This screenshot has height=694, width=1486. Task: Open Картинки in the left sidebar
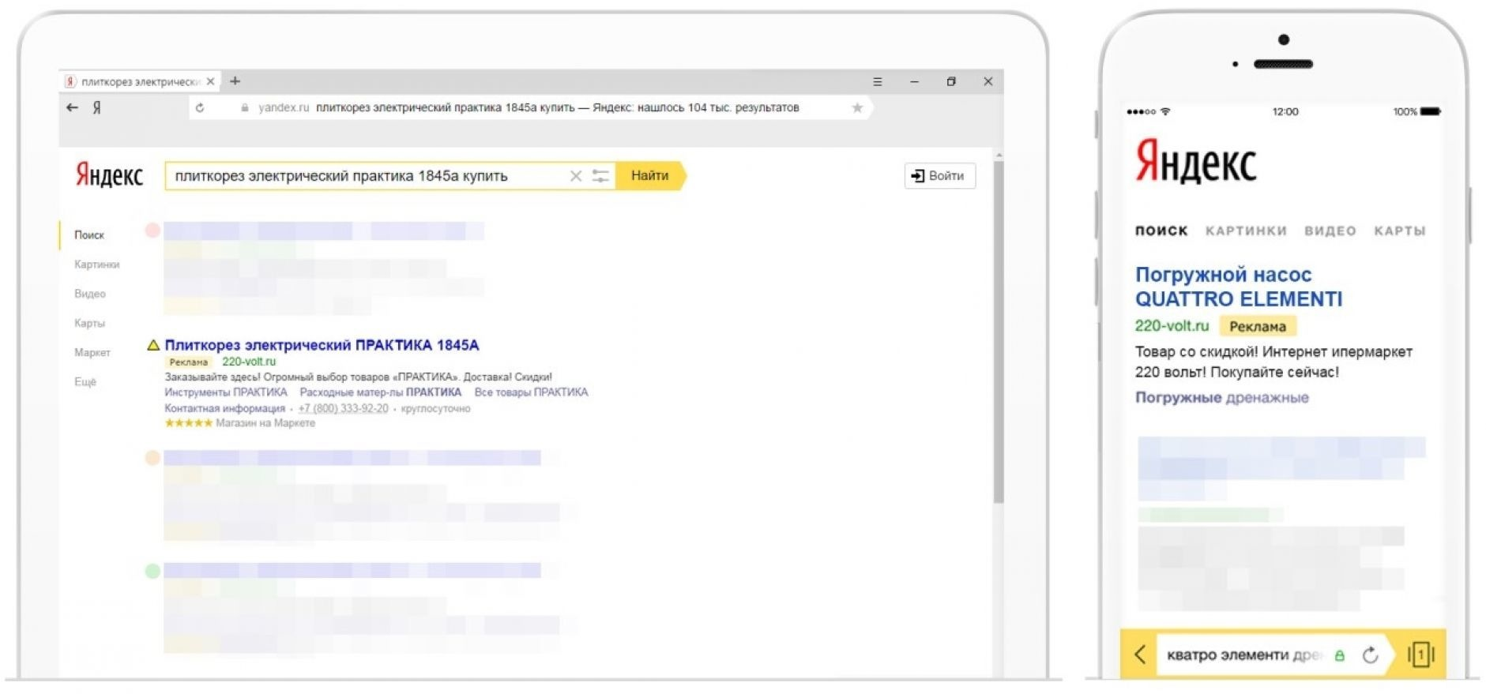point(97,264)
